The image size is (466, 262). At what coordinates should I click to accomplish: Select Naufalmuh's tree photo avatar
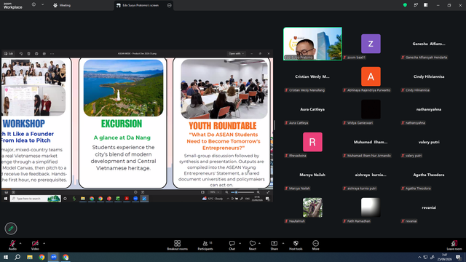pos(312,207)
